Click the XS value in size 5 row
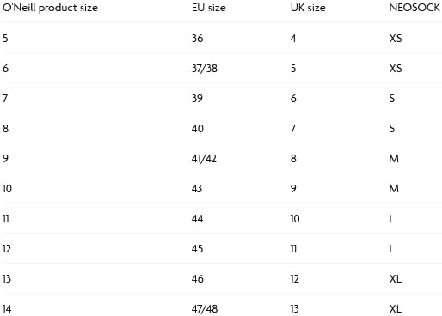The height and width of the screenshot is (316, 442). 396,39
